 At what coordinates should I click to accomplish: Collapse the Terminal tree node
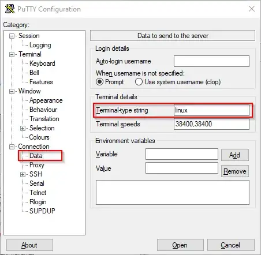pyautogui.click(x=12, y=54)
